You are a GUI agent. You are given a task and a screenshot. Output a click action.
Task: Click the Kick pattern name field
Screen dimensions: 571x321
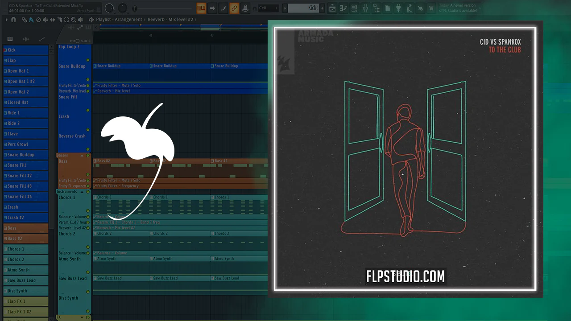303,8
